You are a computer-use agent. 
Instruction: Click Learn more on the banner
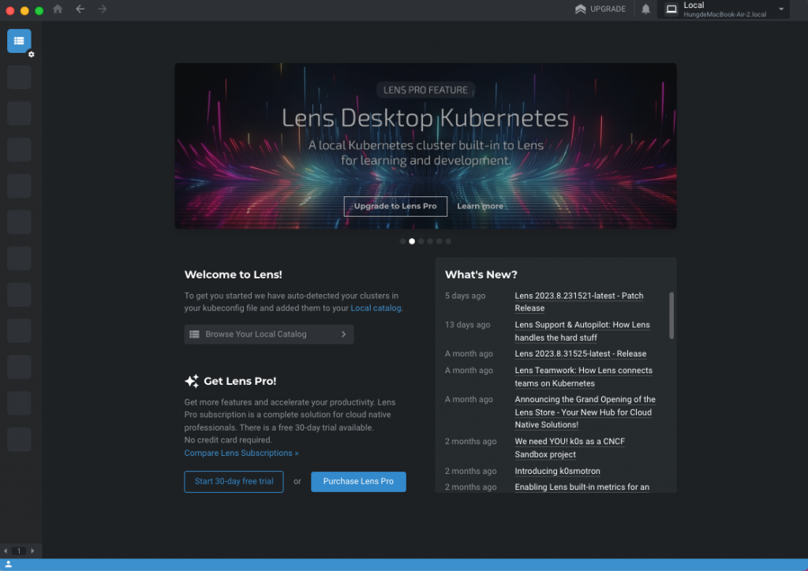[x=480, y=206]
